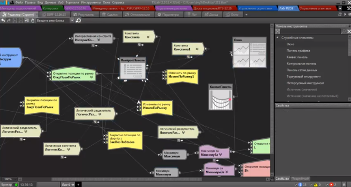Click the wrench and screwdriver settings icon

pos(349,8)
